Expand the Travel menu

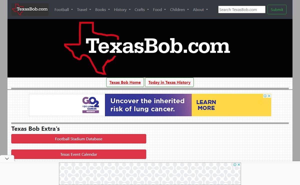point(84,9)
